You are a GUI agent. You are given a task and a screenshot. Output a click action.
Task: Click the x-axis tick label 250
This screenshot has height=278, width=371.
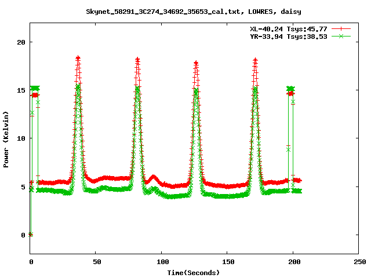tap(360, 262)
